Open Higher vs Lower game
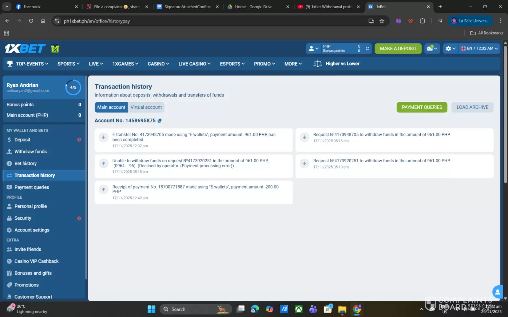This screenshot has height=317, width=508. click(x=337, y=64)
